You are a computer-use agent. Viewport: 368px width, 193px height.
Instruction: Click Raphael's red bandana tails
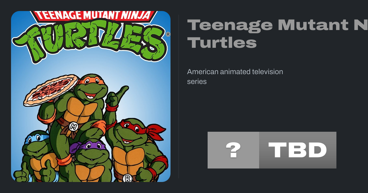156,131
